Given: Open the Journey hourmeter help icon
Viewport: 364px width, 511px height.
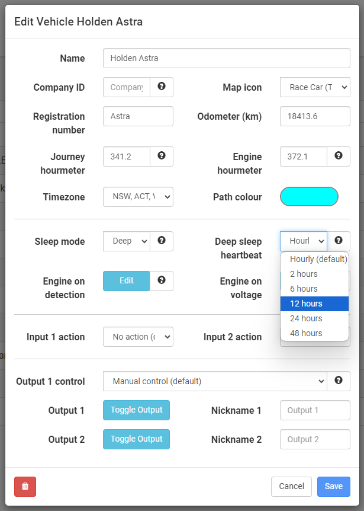Looking at the screenshot, I should point(162,156).
